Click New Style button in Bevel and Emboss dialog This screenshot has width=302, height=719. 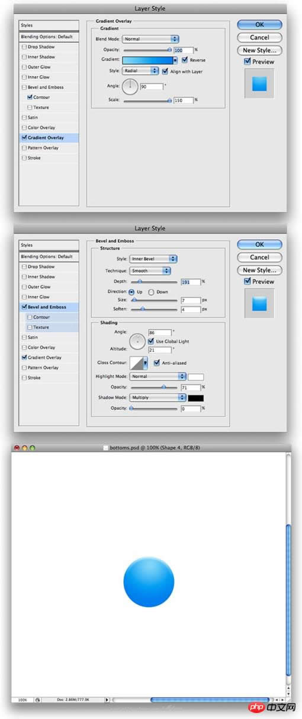coord(259,270)
